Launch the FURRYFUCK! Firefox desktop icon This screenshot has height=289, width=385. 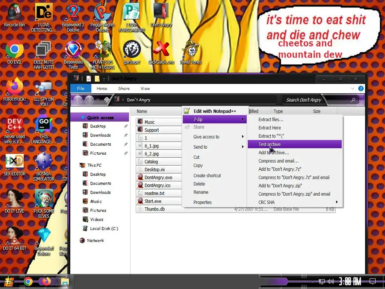click(15, 90)
